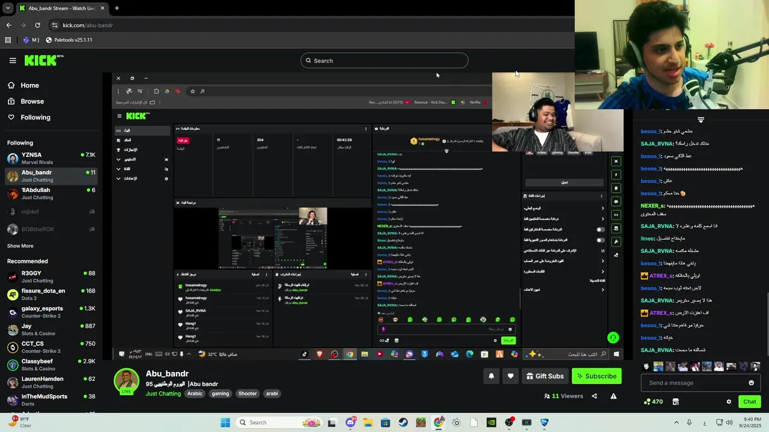
Task: Send message with green Chat button
Action: (750, 401)
